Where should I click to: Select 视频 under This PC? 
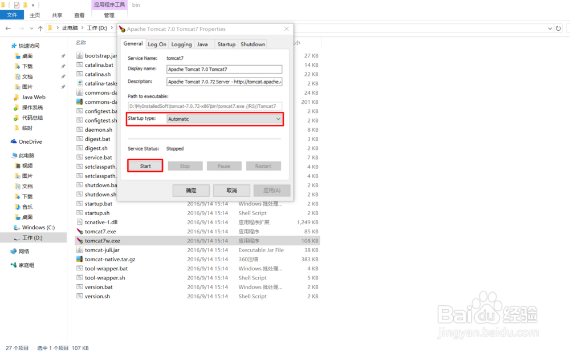click(x=27, y=165)
